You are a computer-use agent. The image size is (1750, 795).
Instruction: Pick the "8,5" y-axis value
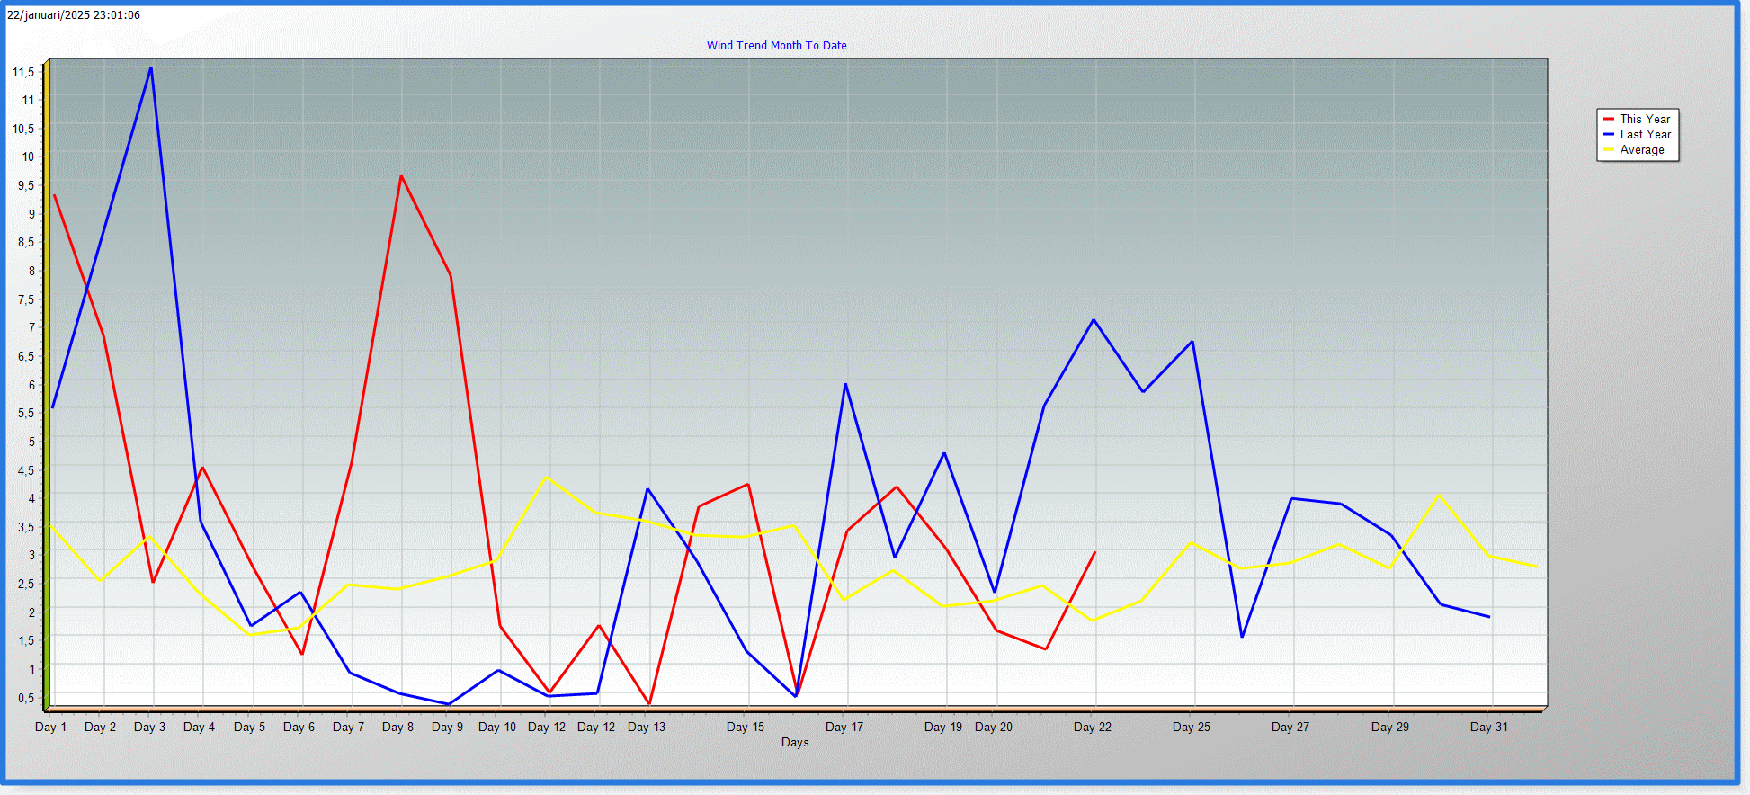pyautogui.click(x=26, y=242)
